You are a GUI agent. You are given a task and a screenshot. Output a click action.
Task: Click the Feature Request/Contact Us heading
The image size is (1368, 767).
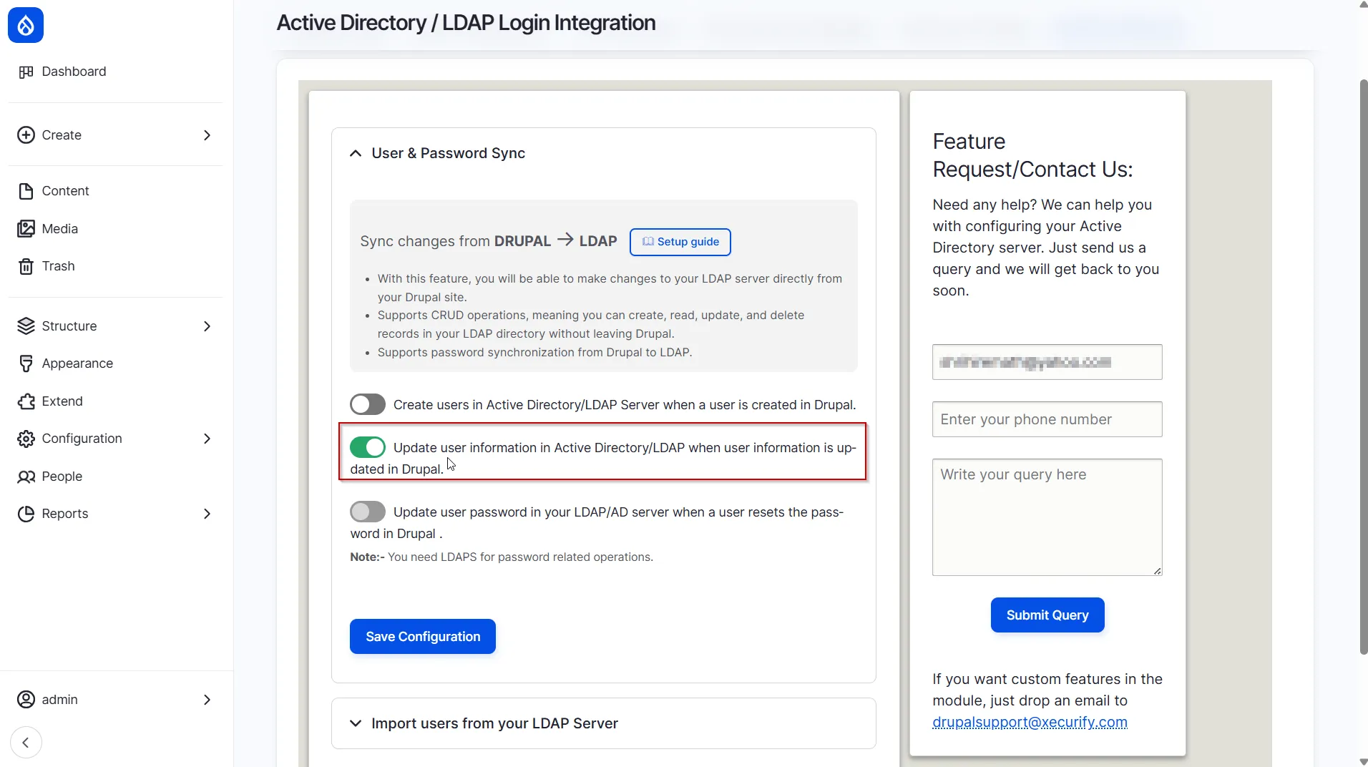1032,155
